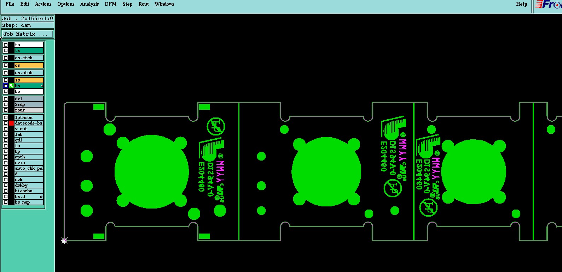Open the Rout menu

(x=144, y=4)
